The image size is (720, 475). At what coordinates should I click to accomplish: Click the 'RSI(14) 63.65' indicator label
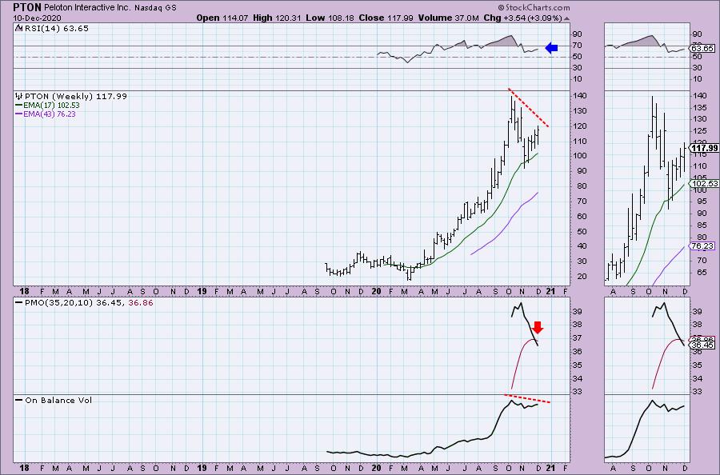(56, 28)
